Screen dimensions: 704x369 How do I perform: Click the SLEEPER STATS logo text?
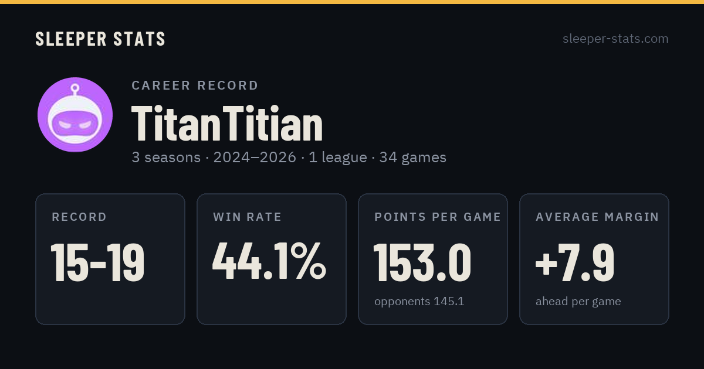tap(100, 39)
